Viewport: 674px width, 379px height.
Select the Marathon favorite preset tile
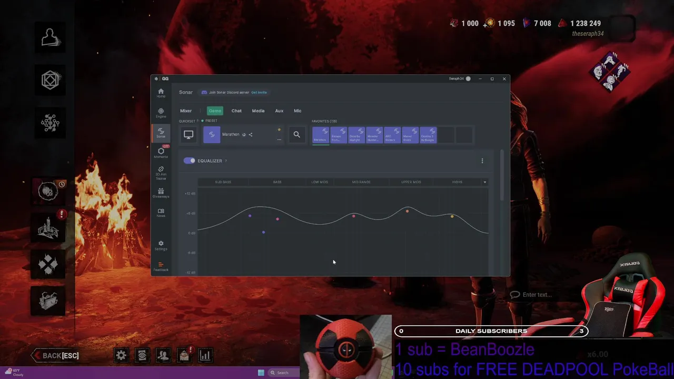point(321,135)
